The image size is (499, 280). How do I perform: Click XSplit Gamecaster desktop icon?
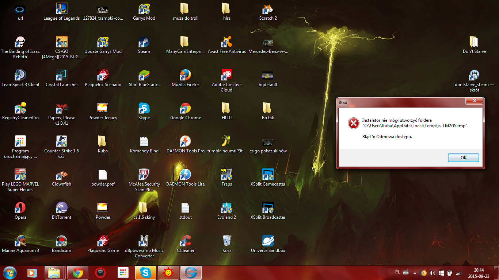[268, 178]
